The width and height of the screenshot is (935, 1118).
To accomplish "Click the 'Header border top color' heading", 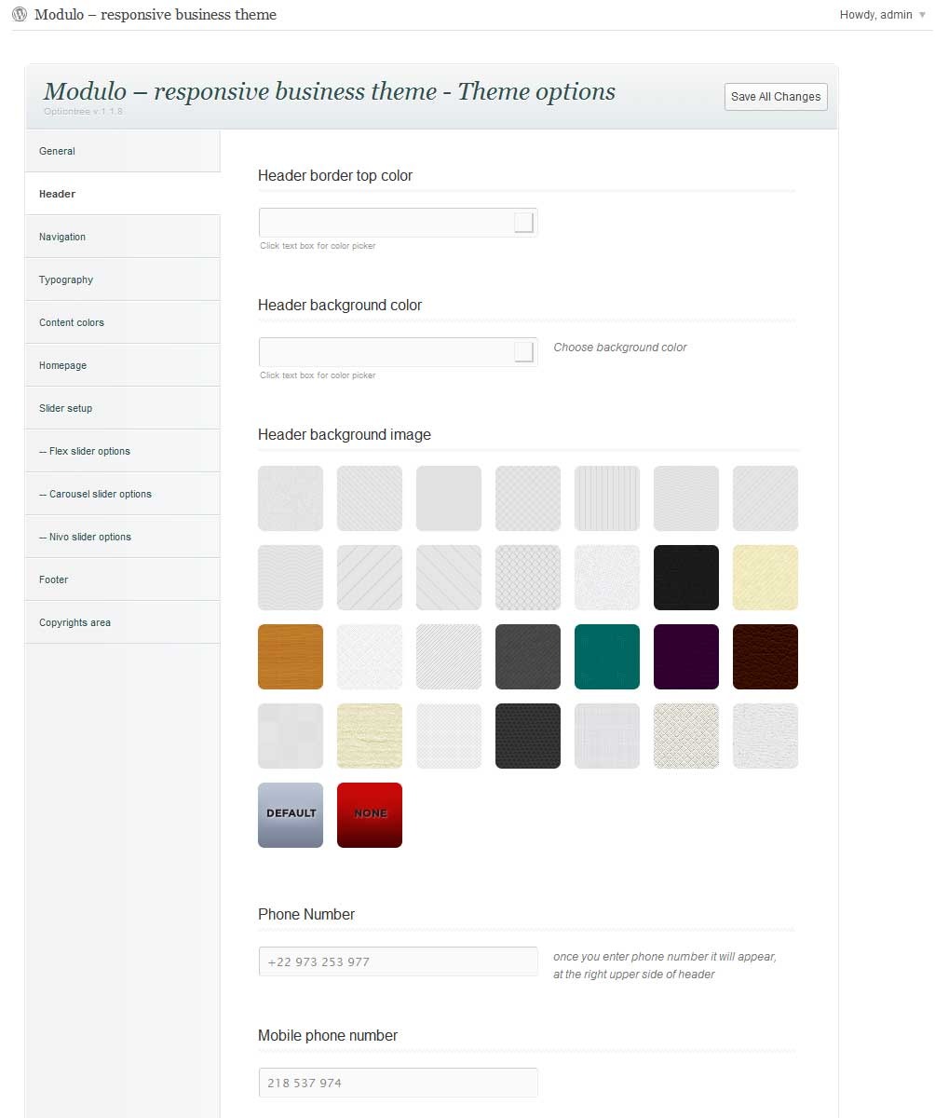I will [x=335, y=175].
